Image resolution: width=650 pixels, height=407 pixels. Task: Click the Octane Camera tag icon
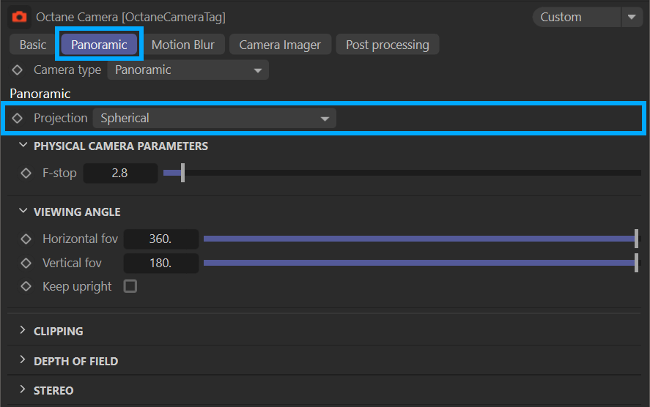coord(19,16)
